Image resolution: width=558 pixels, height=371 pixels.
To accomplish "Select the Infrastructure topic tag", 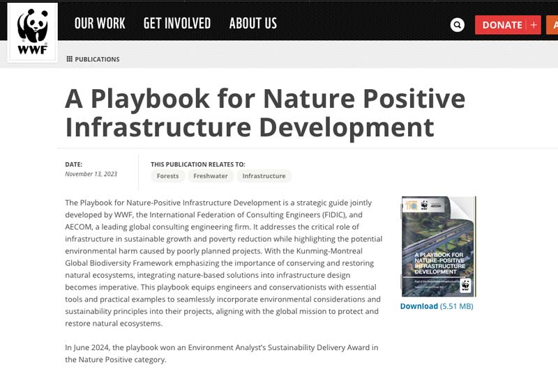I will (264, 176).
